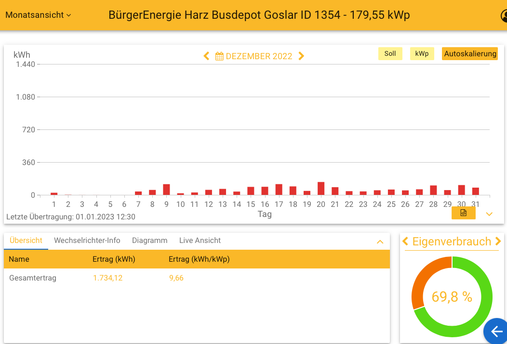Collapse the Übersicht panel via its chevron

[x=380, y=242]
